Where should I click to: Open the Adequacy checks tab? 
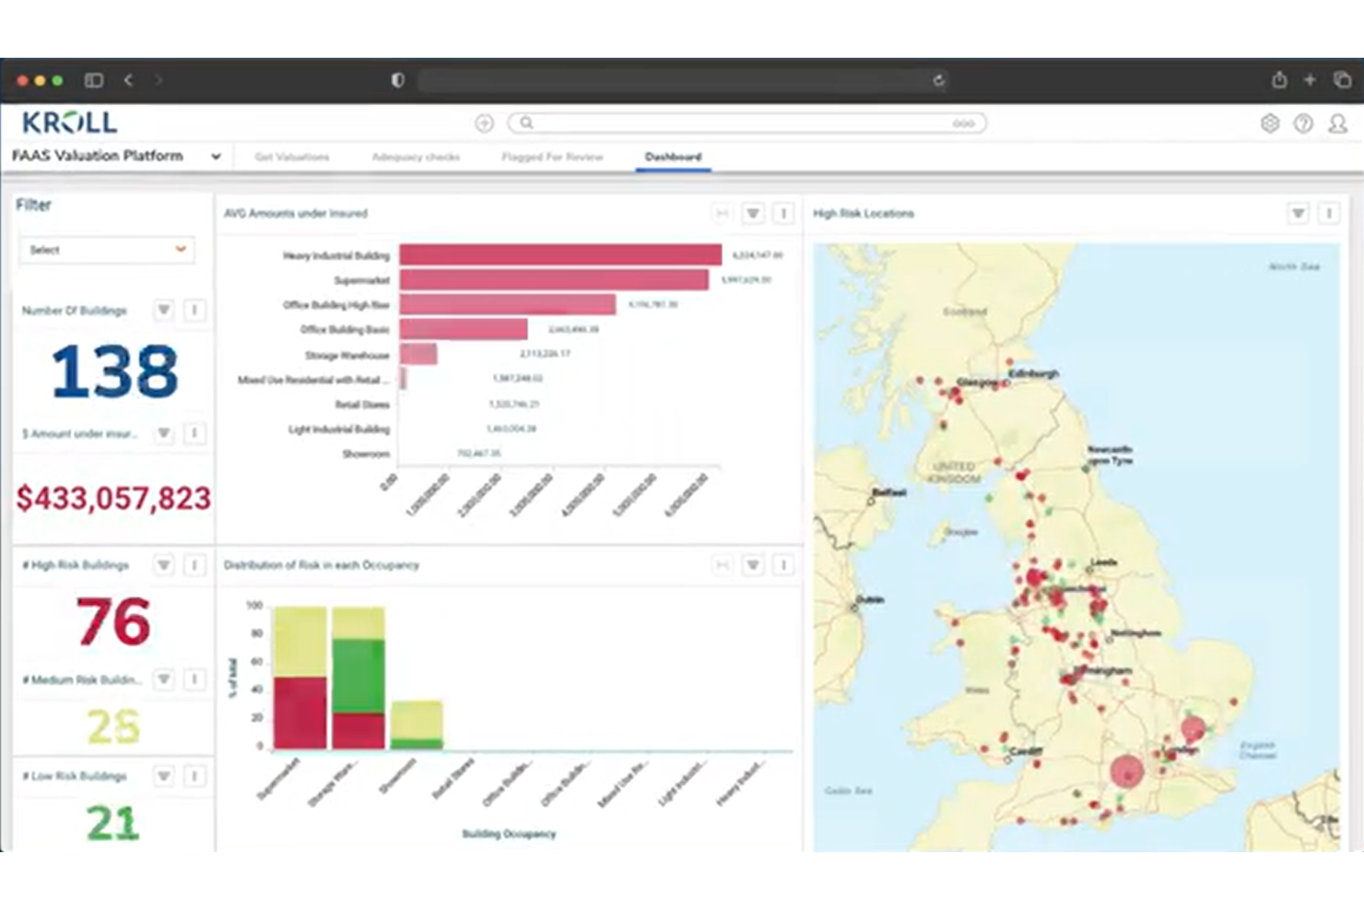coord(416,157)
